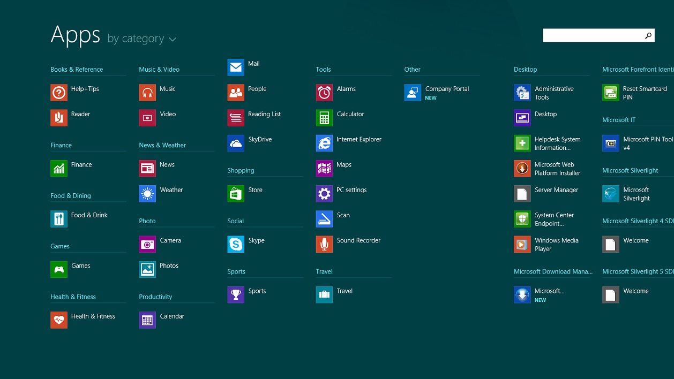This screenshot has width=674, height=379.
Task: Open the Maps app icon
Action: click(x=324, y=168)
